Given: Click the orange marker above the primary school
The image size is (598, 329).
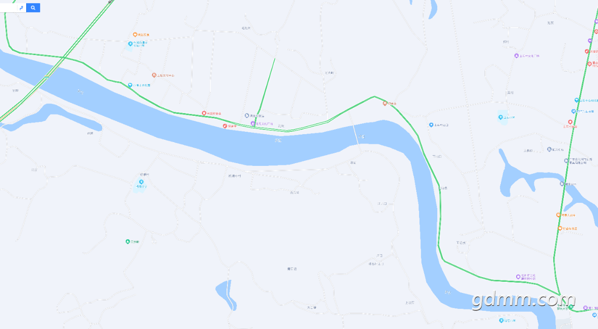Looking at the screenshot, I should click(x=135, y=35).
